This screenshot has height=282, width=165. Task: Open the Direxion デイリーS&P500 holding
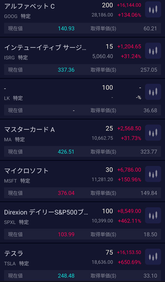pos(46,212)
